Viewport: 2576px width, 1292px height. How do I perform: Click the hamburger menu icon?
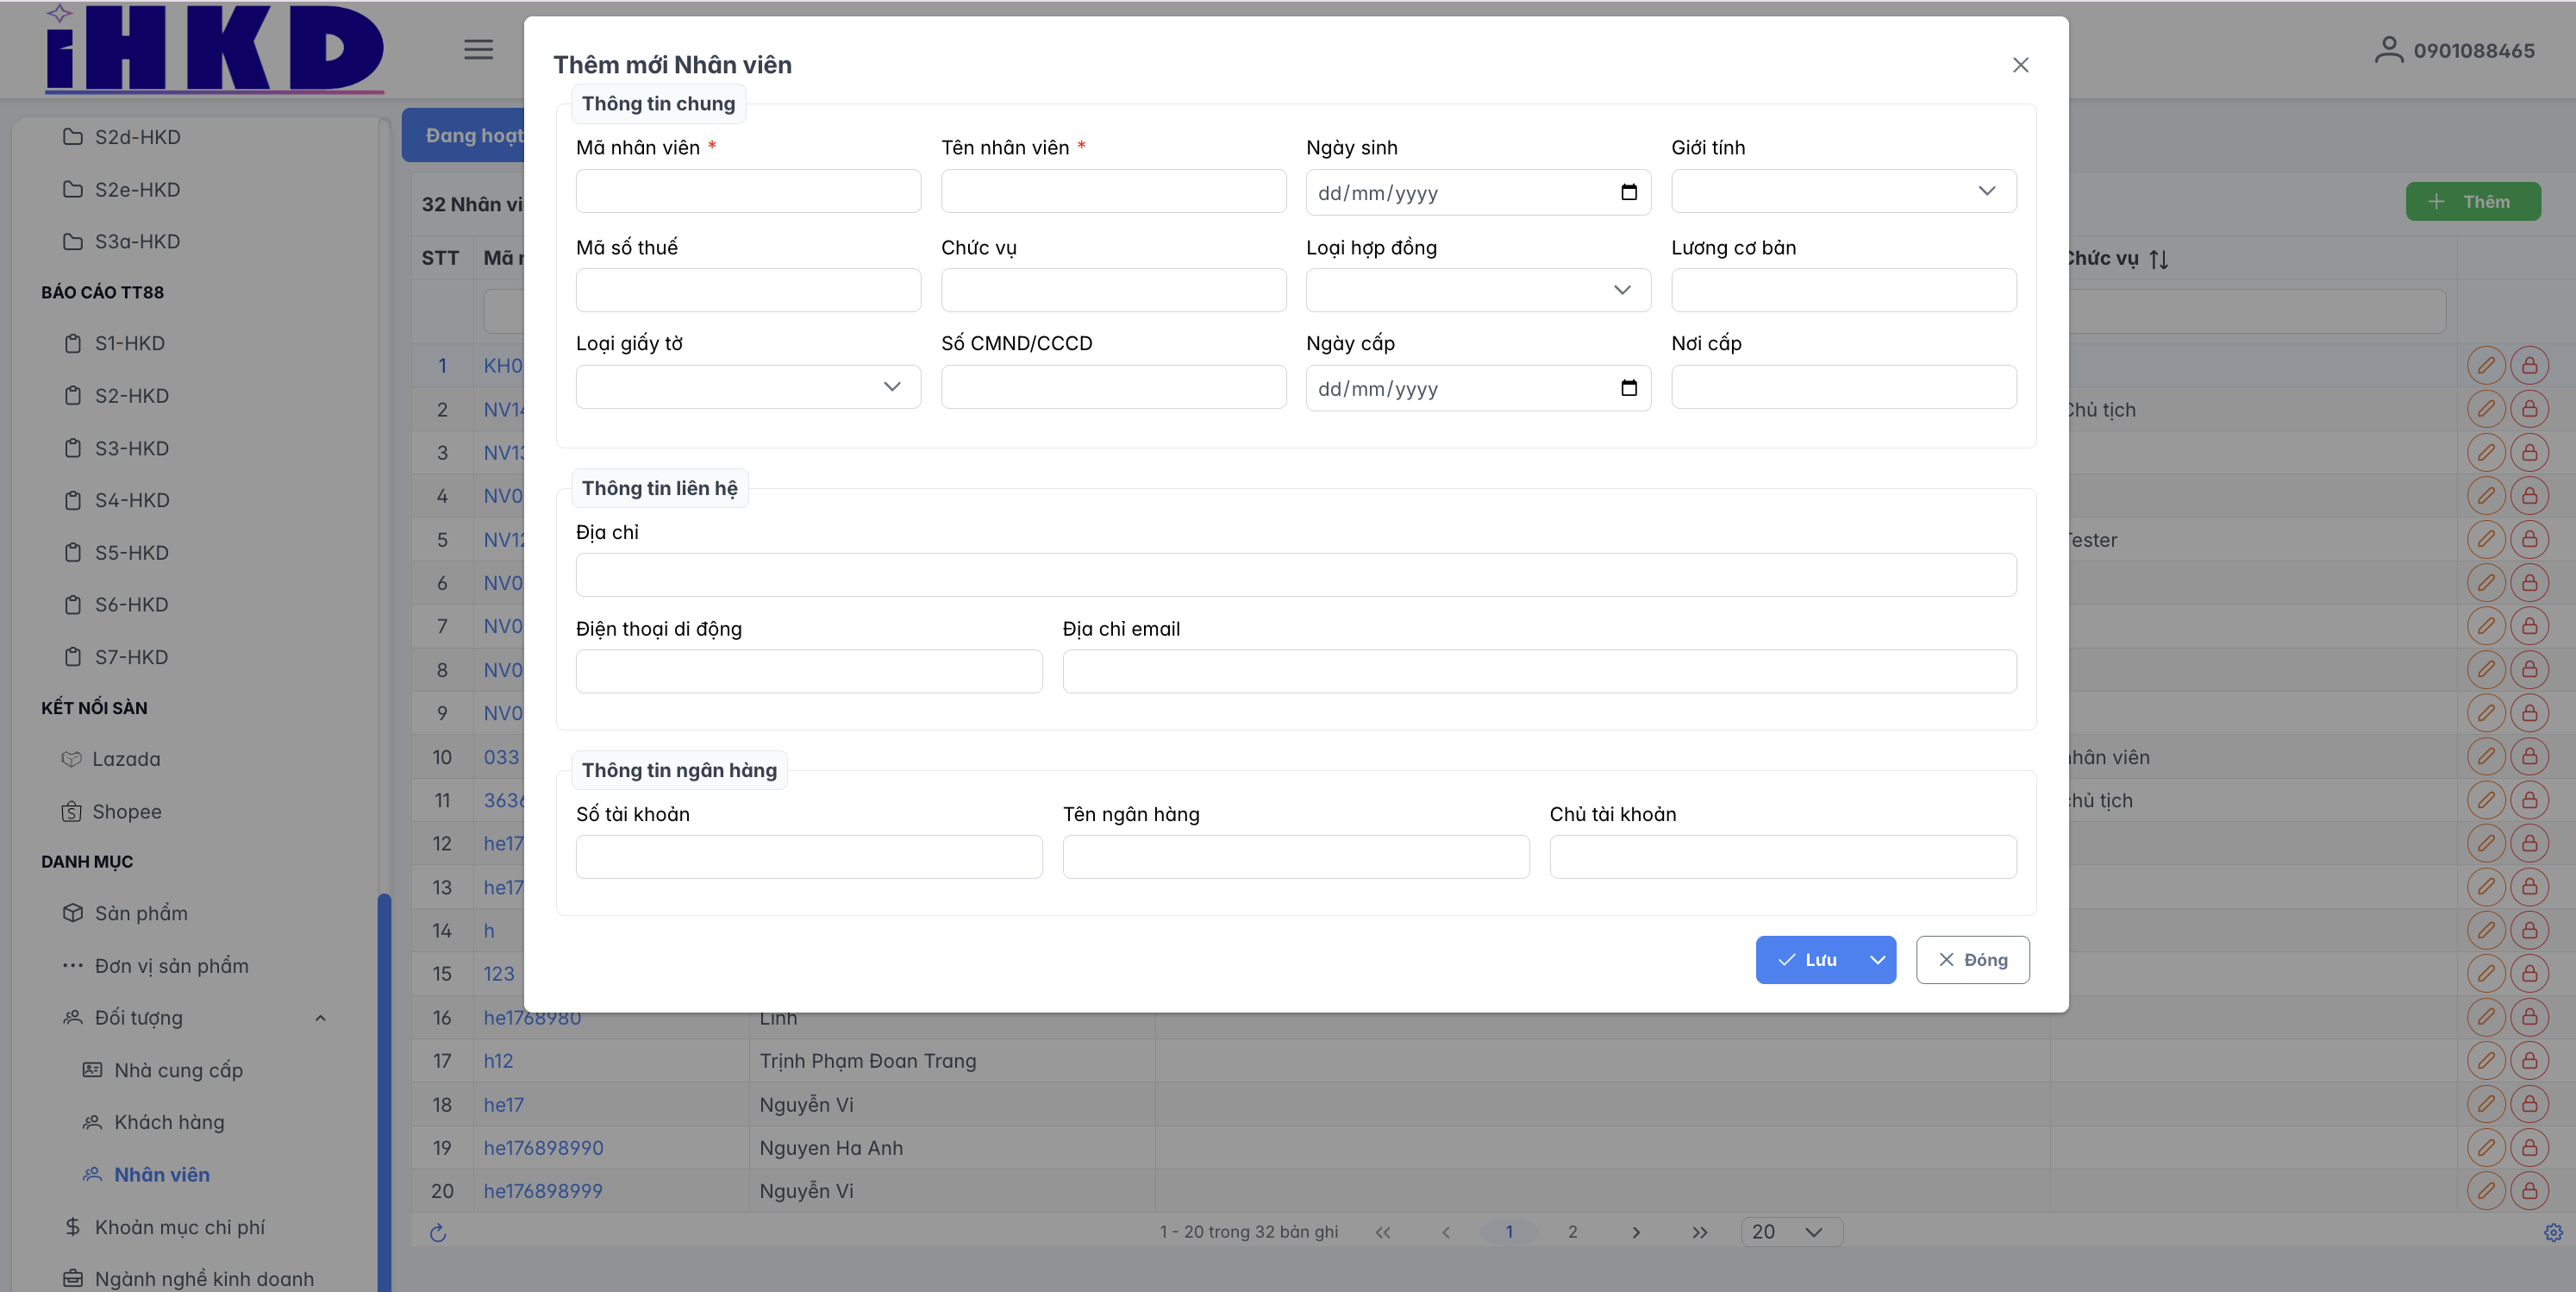tap(478, 49)
